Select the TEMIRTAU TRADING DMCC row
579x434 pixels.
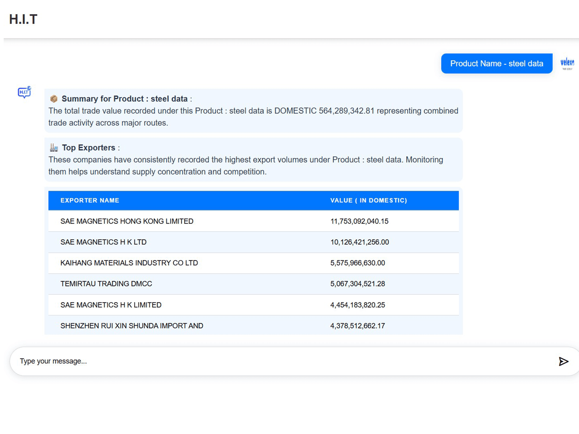pos(106,284)
